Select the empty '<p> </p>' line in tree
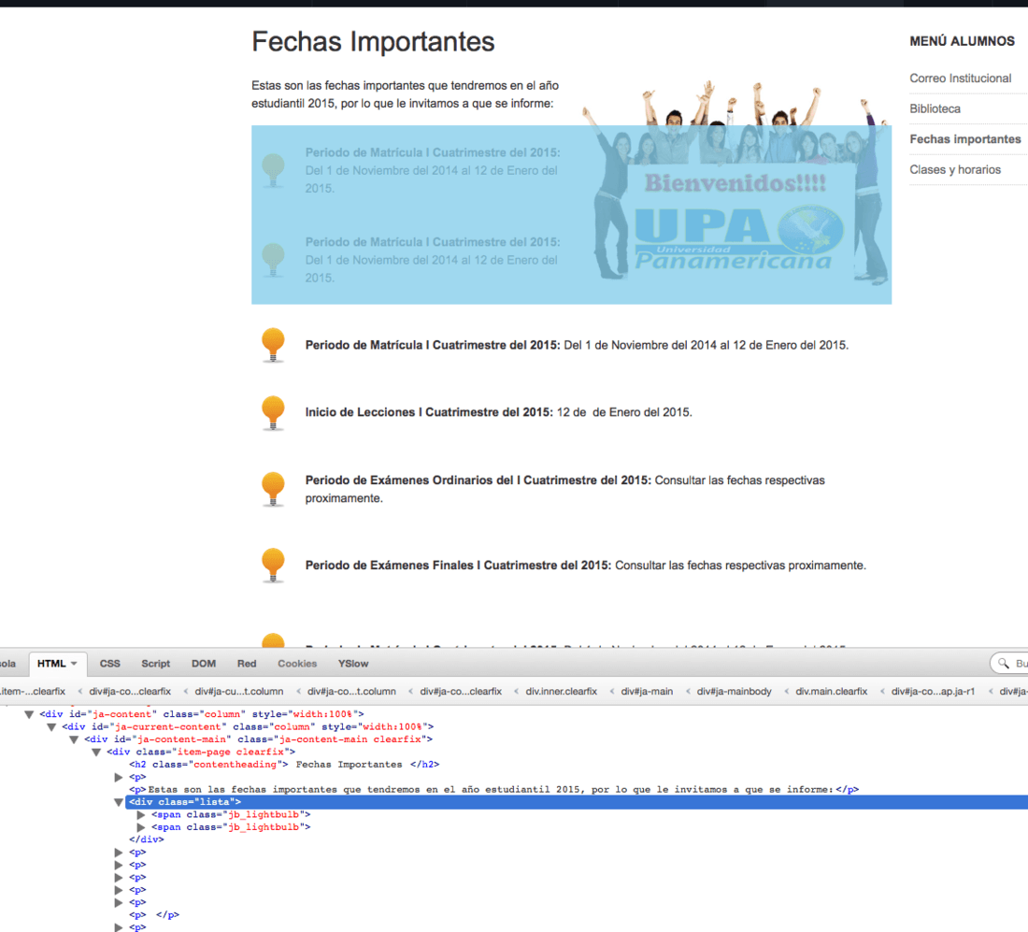The width and height of the screenshot is (1028, 932). tap(154, 915)
